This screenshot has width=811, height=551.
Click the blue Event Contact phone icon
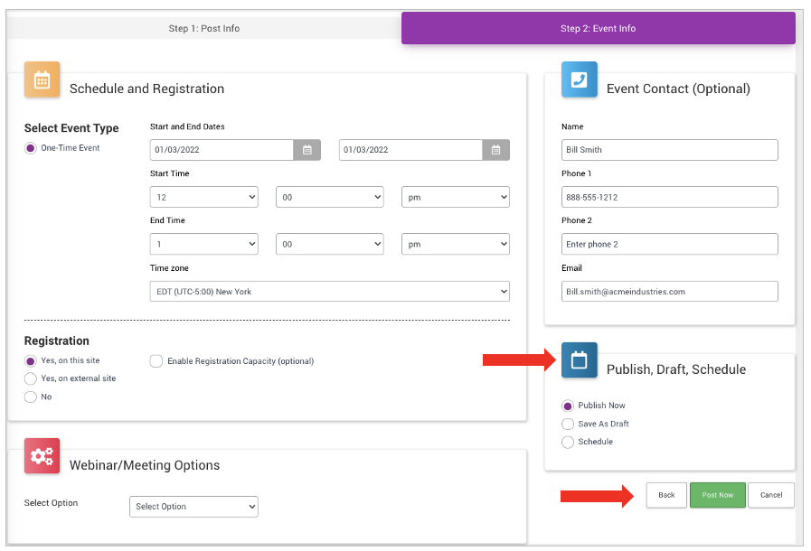tap(579, 79)
